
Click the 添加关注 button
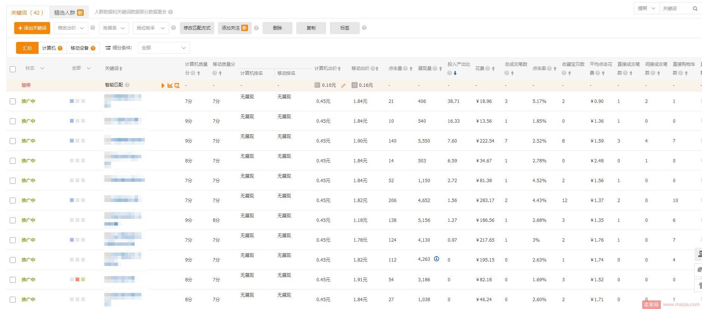pyautogui.click(x=235, y=28)
